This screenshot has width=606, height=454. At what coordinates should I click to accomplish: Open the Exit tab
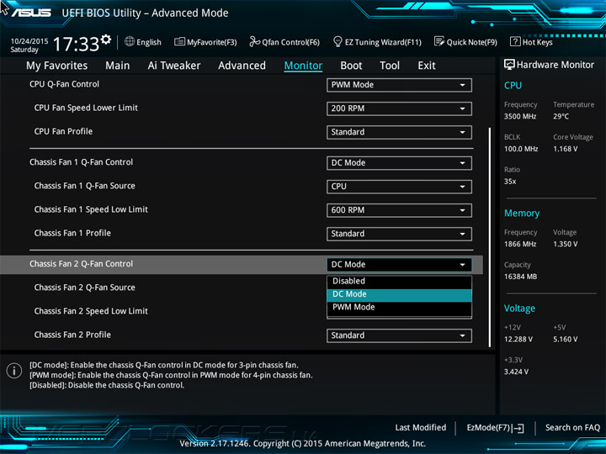pos(427,66)
